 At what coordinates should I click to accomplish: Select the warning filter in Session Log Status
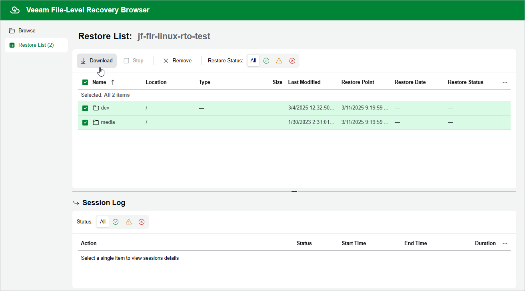(128, 221)
